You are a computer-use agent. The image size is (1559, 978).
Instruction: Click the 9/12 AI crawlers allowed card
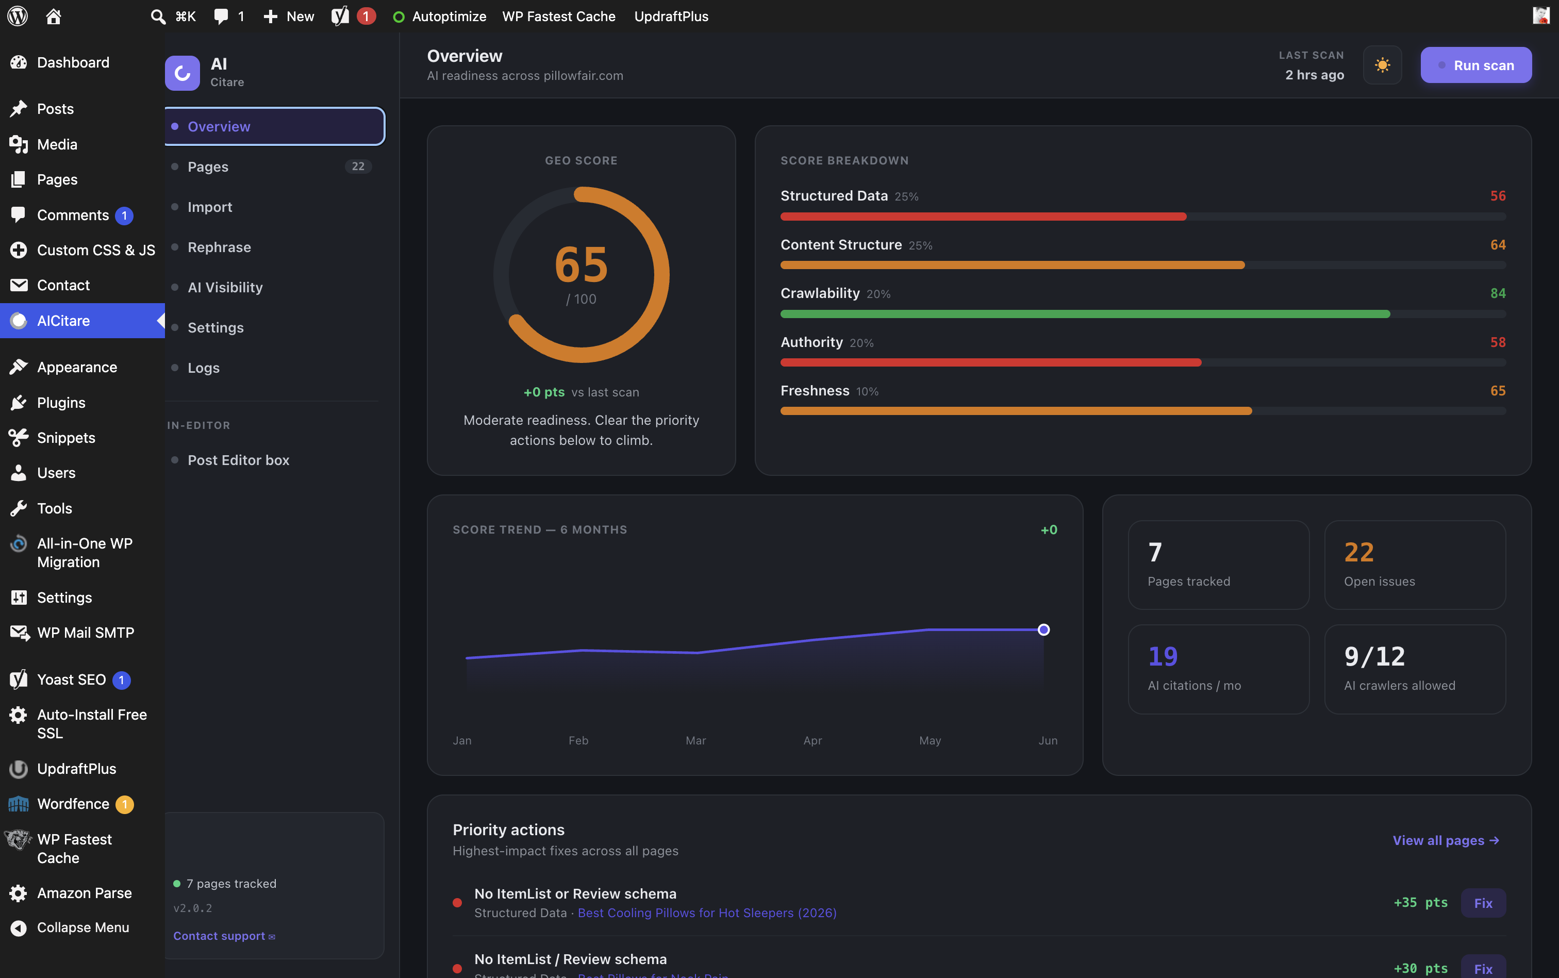(x=1415, y=669)
